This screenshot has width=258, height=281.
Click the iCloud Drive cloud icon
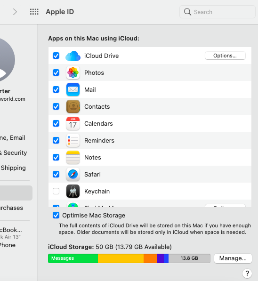pos(73,56)
